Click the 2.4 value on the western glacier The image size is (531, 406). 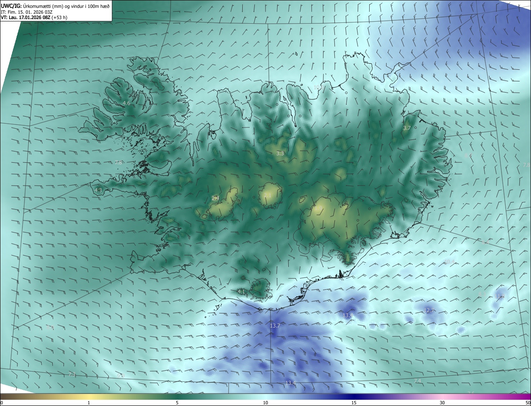(x=215, y=198)
